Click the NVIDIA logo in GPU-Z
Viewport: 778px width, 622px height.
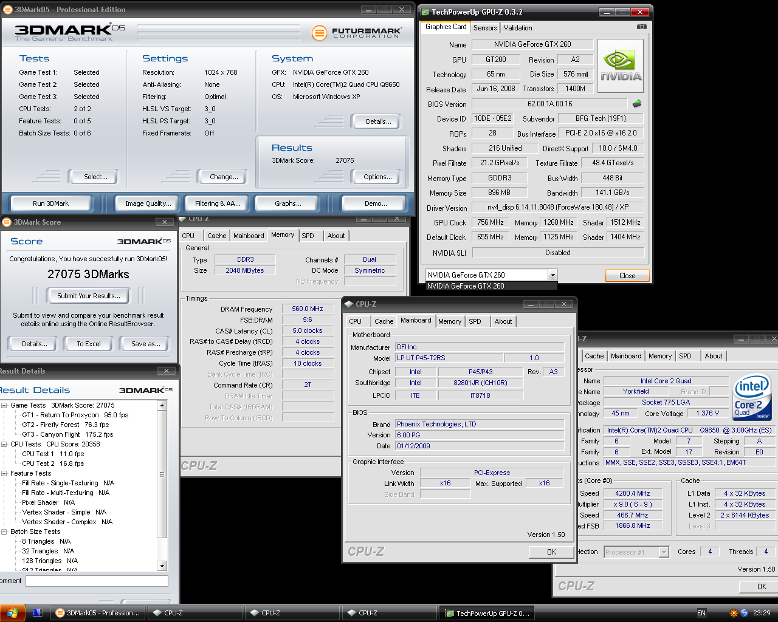point(621,66)
